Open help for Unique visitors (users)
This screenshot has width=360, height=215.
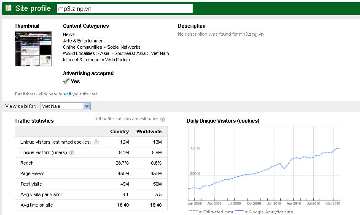(72, 152)
